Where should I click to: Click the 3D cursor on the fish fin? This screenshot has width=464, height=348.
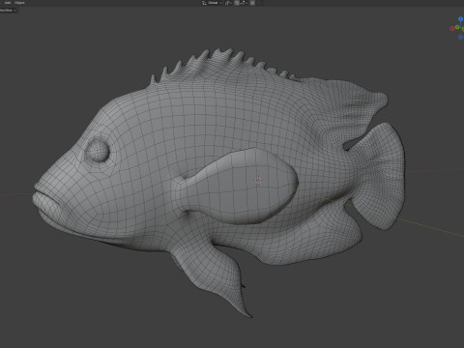pyautogui.click(x=258, y=181)
